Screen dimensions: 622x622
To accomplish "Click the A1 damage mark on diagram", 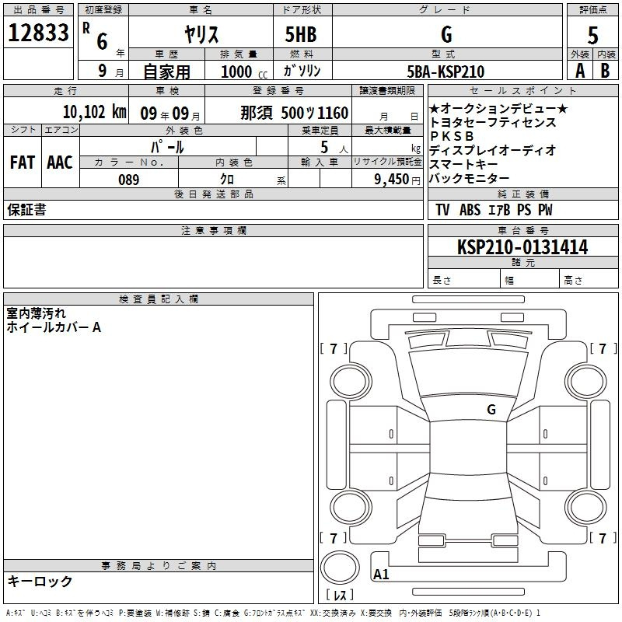I will (381, 575).
